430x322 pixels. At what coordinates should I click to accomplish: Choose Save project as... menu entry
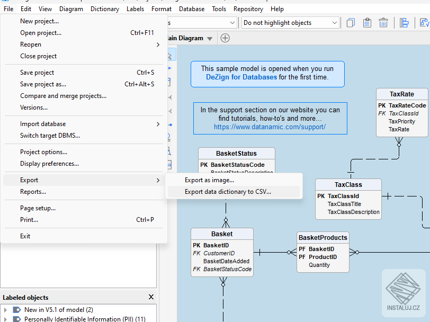pyautogui.click(x=84, y=84)
